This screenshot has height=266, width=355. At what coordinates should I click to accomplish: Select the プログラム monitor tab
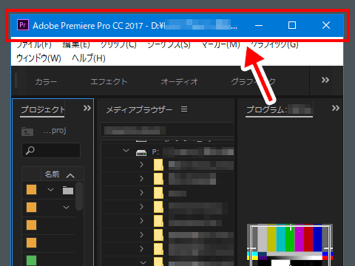pos(279,109)
